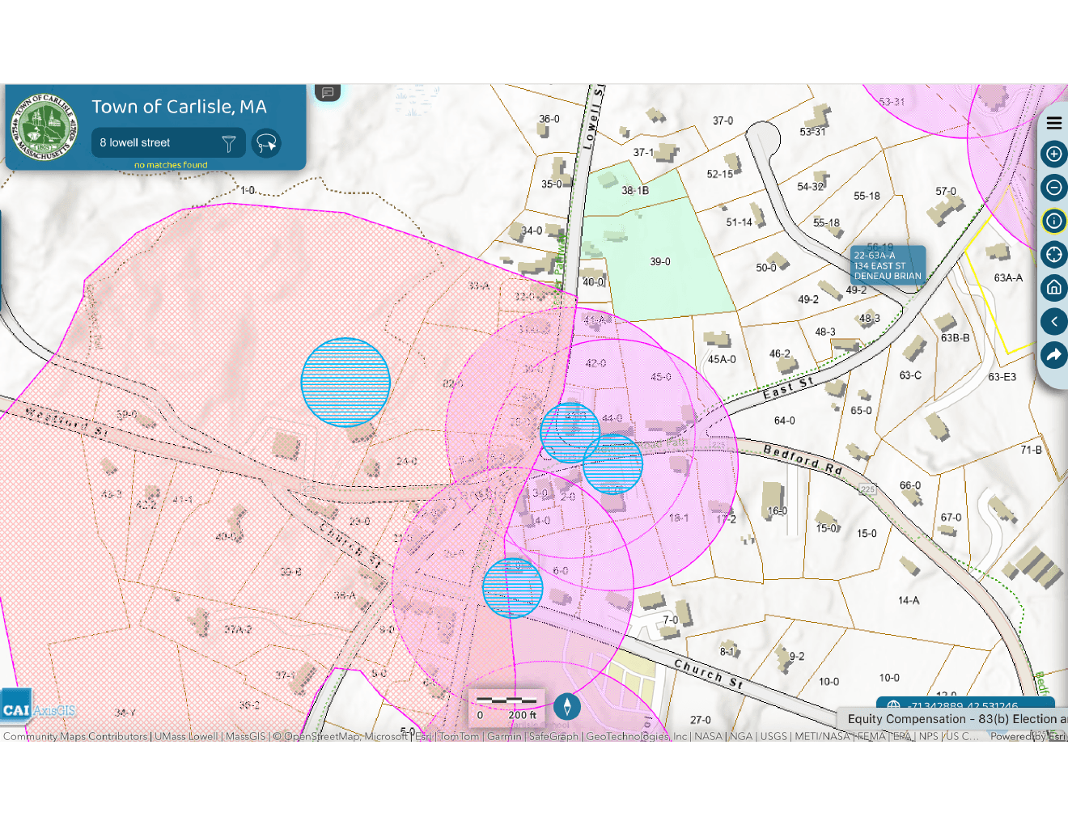Select parcel labeled 36-0
1068x825 pixels.
549,119
